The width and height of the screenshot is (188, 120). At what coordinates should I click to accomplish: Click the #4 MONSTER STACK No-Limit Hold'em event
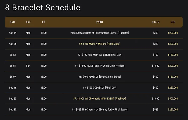click(99, 66)
